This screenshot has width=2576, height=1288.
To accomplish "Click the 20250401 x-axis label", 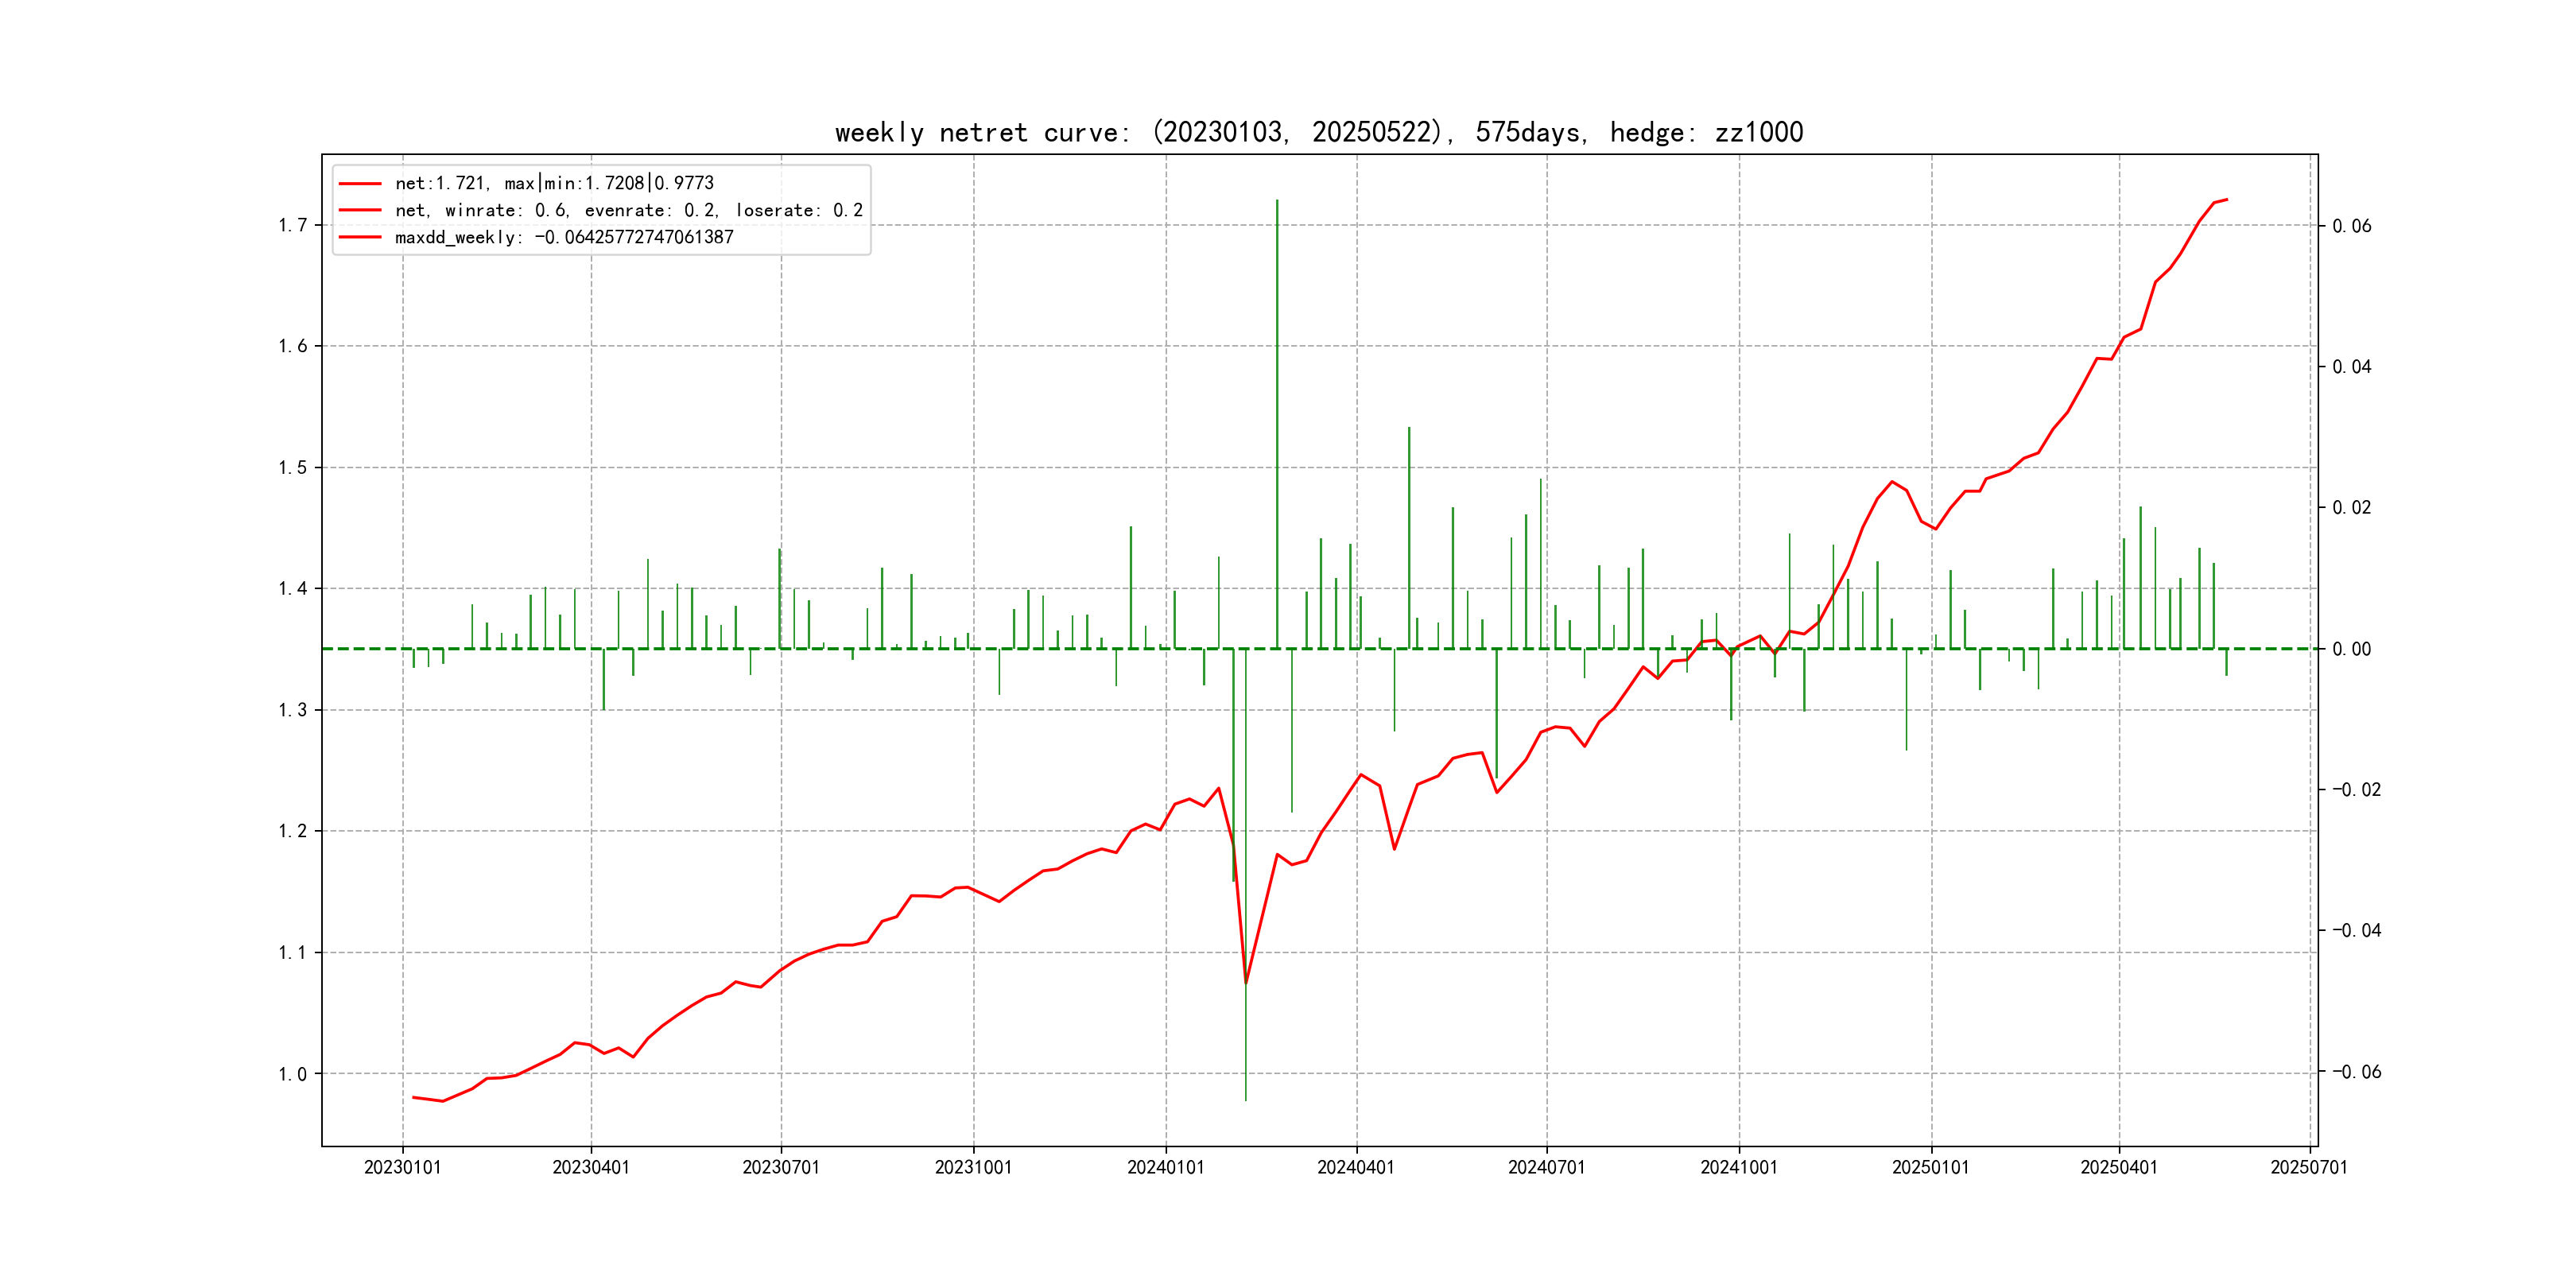I will (x=2119, y=1167).
